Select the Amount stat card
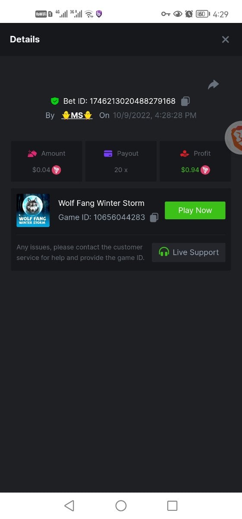 point(47,161)
